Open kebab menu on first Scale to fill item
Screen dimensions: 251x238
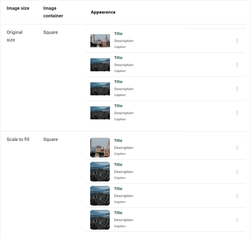coord(237,147)
